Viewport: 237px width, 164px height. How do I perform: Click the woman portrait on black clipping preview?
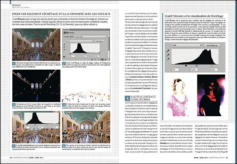point(211,95)
